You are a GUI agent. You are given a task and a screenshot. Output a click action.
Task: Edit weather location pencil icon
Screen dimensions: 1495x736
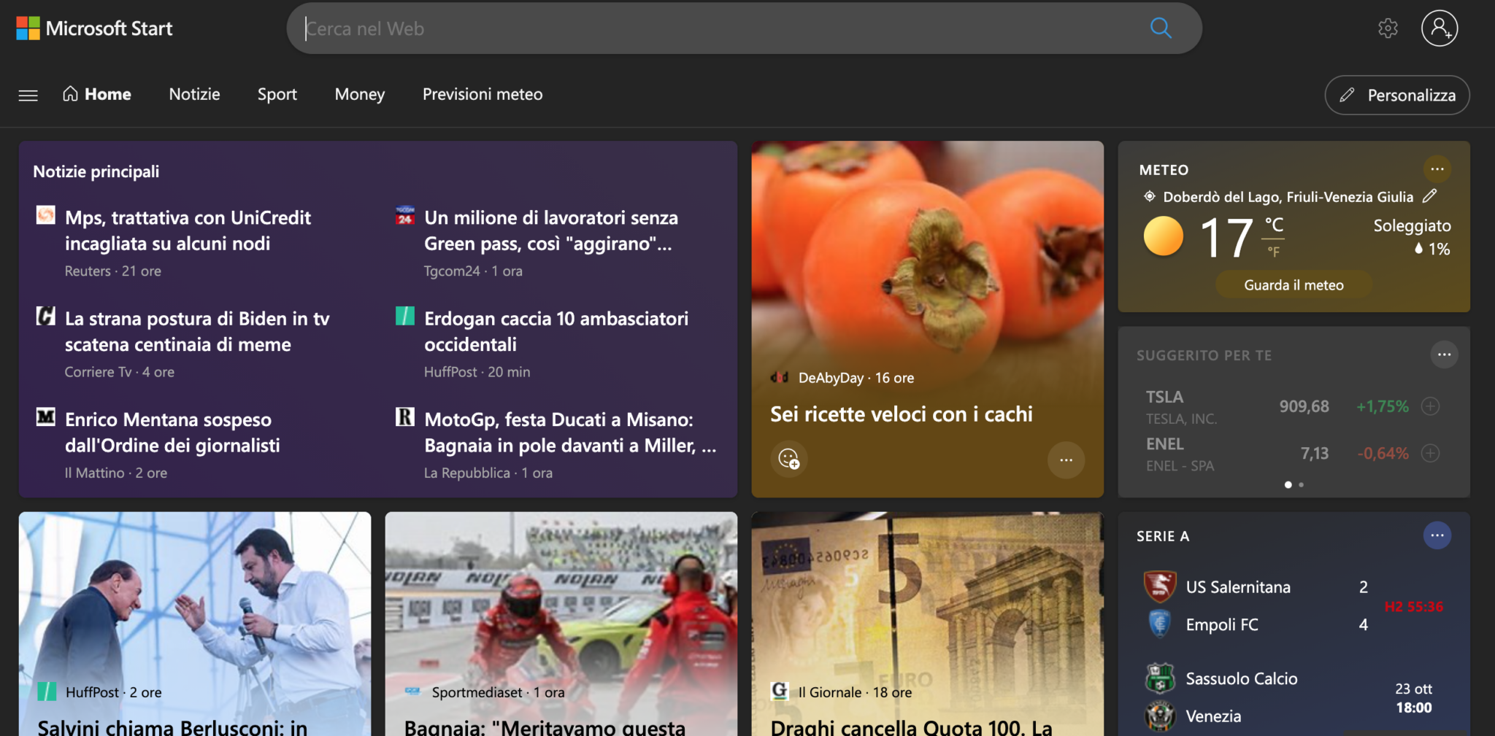(x=1429, y=195)
